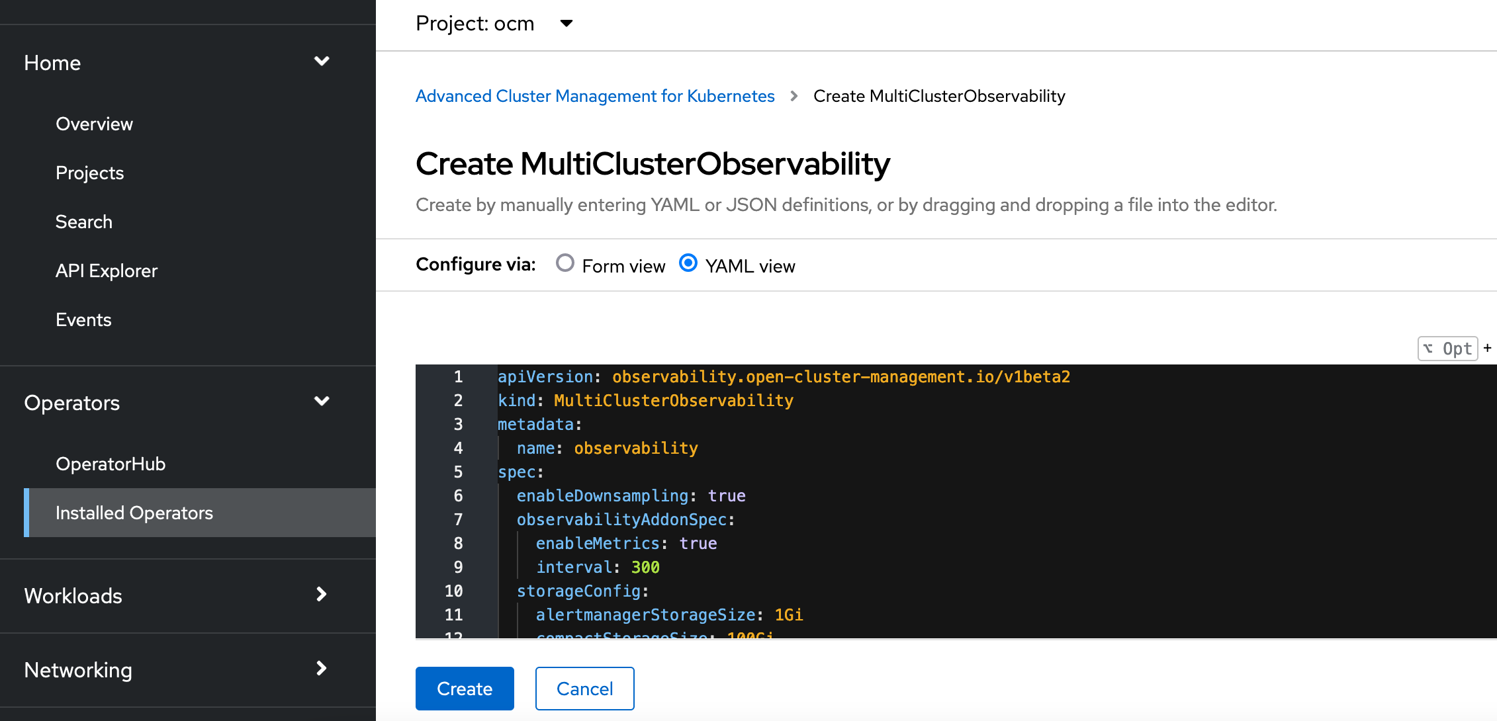Viewport: 1497px width, 721px height.
Task: Select Installed Operators in sidebar
Action: tap(134, 512)
